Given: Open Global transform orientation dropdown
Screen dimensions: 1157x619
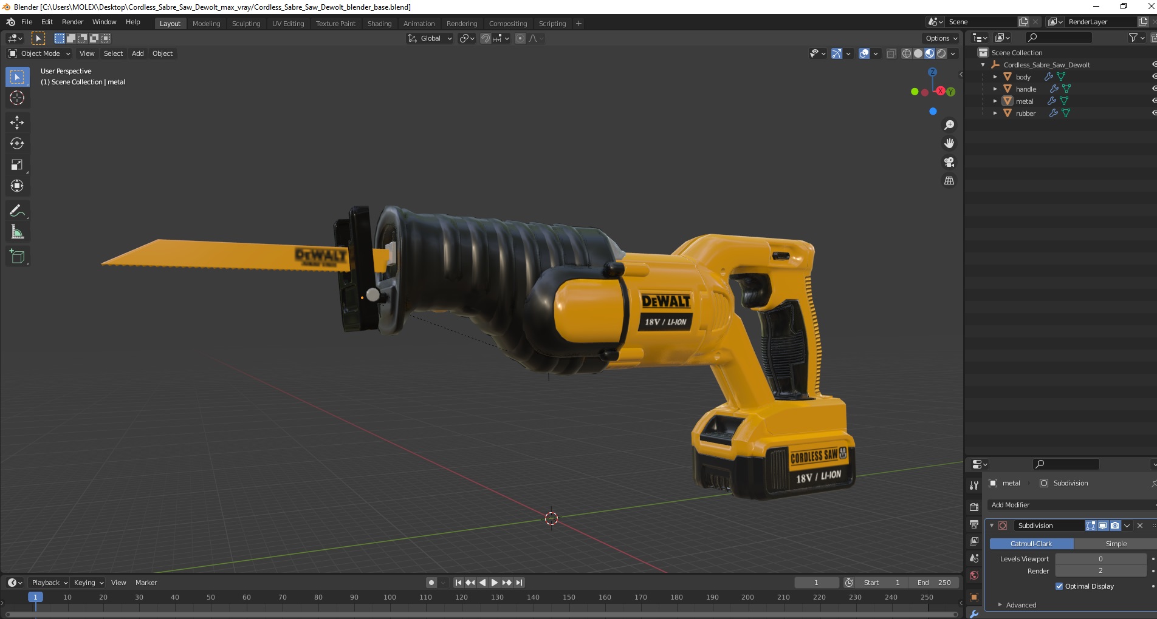Looking at the screenshot, I should point(430,38).
